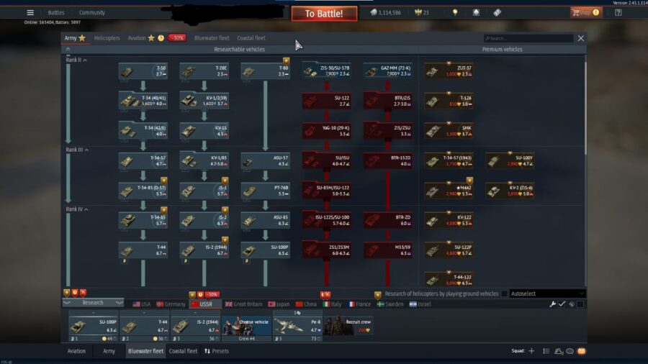Viewport: 648px width, 364px height.
Task: Expand the KV-1/85 vehicle group
Action: (x=204, y=160)
